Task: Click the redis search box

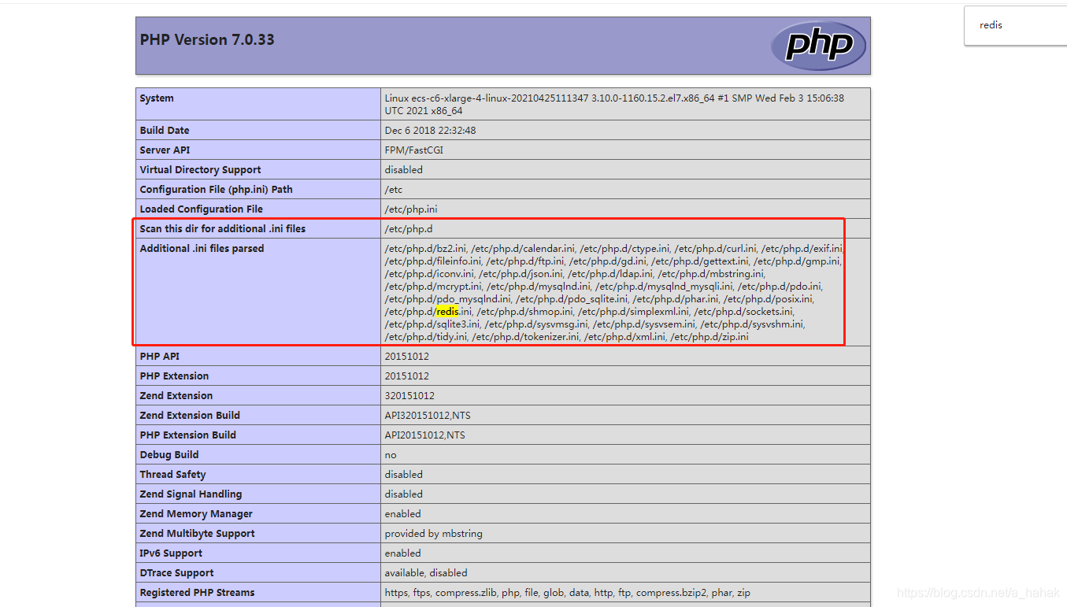Action: pyautogui.click(x=1015, y=25)
